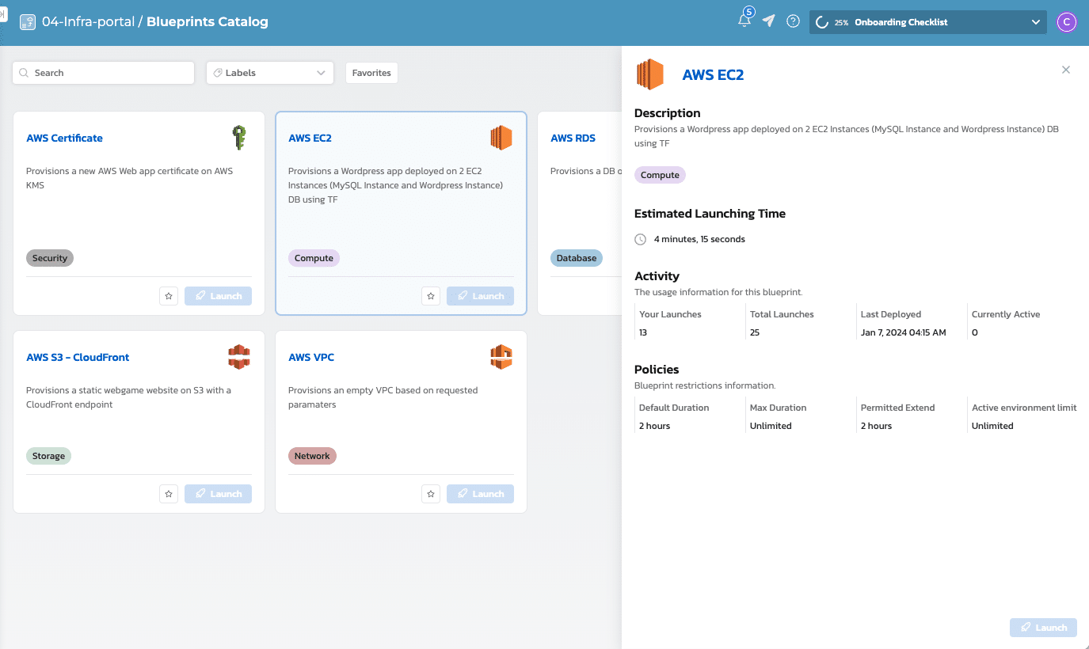Launch the AWS VPC blueprint
1089x649 pixels.
(480, 493)
